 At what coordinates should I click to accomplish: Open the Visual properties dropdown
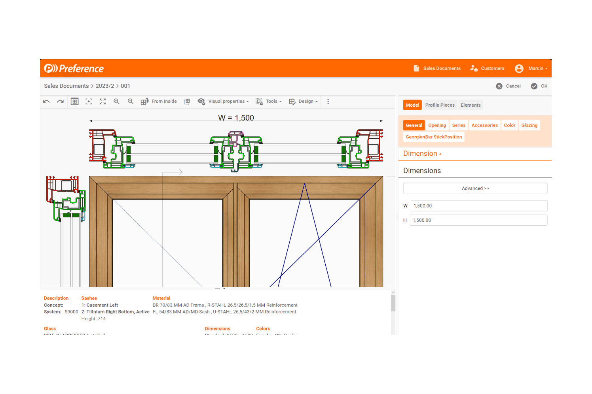(x=224, y=102)
